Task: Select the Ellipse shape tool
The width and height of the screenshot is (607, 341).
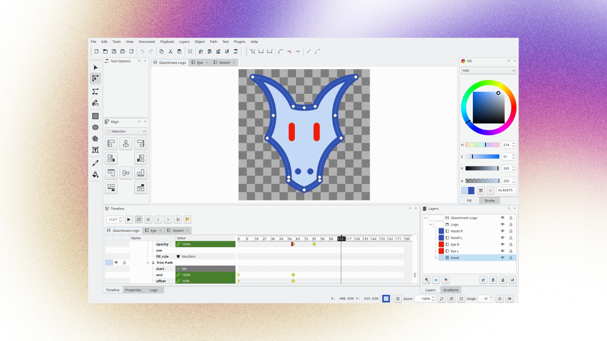Action: click(x=95, y=128)
